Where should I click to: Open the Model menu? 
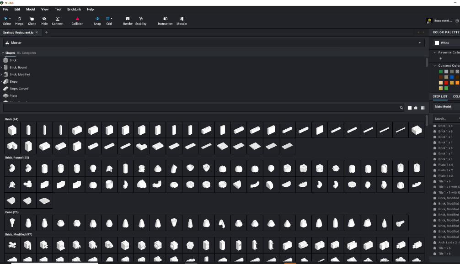point(31,10)
